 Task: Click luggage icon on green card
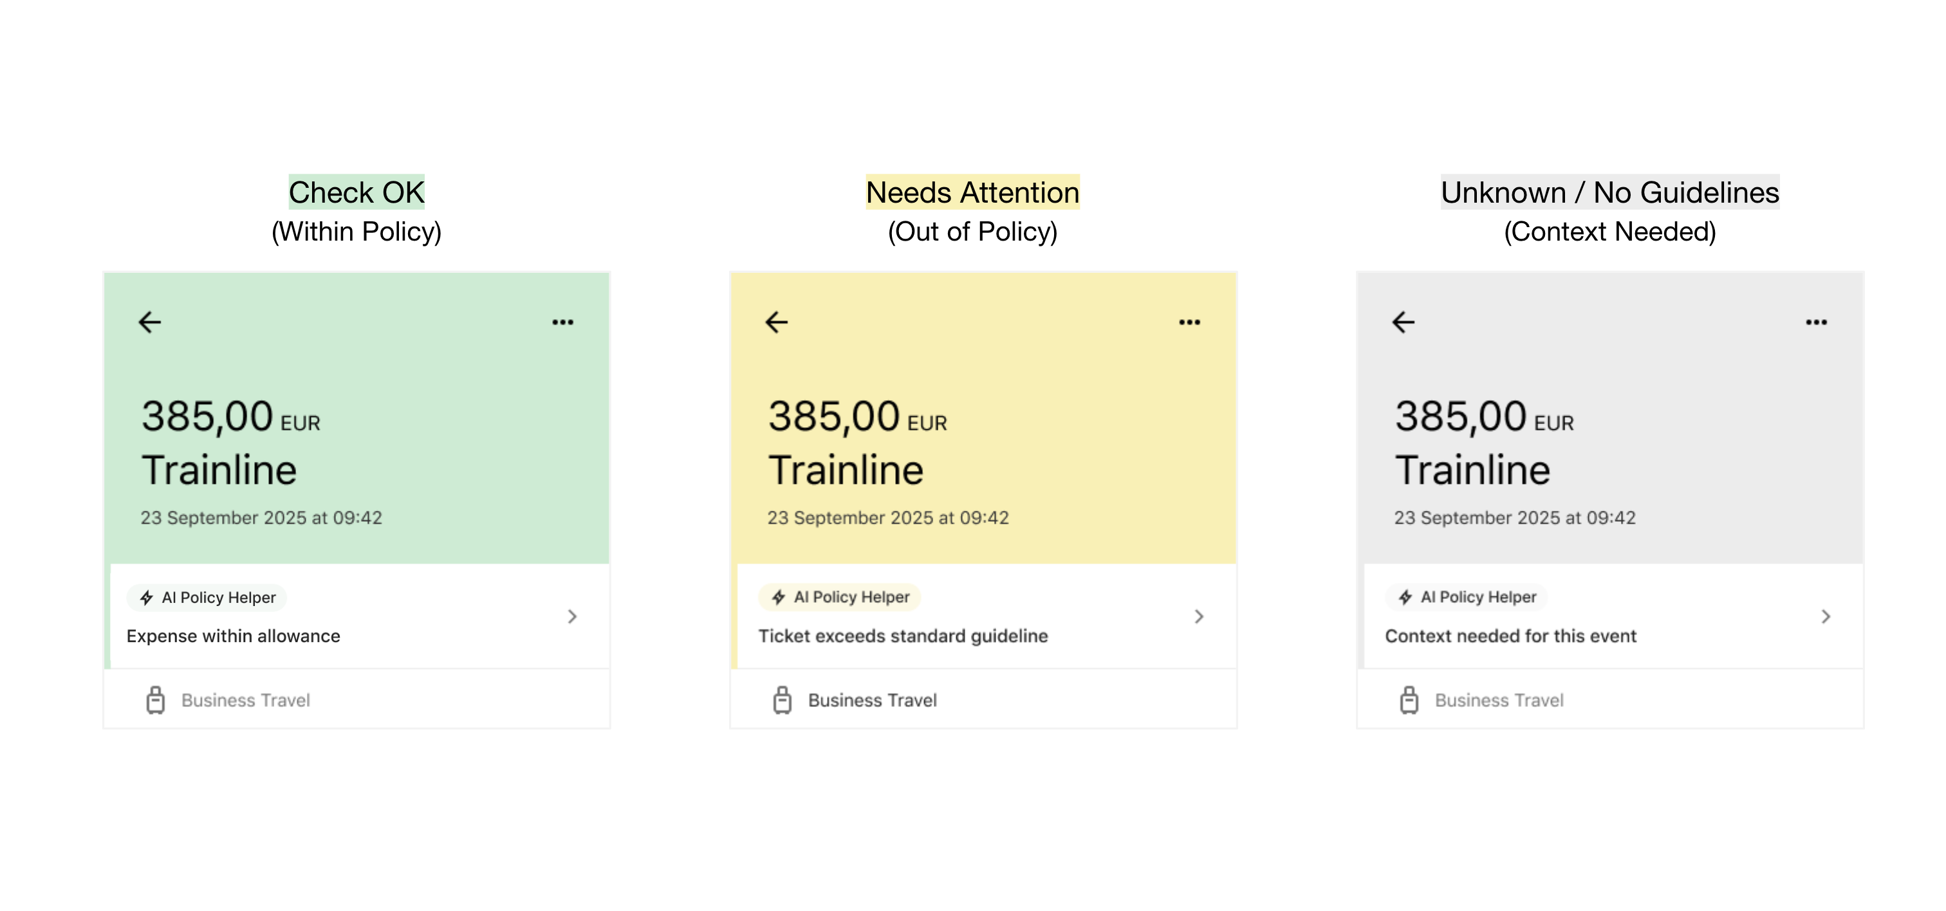coord(156,700)
